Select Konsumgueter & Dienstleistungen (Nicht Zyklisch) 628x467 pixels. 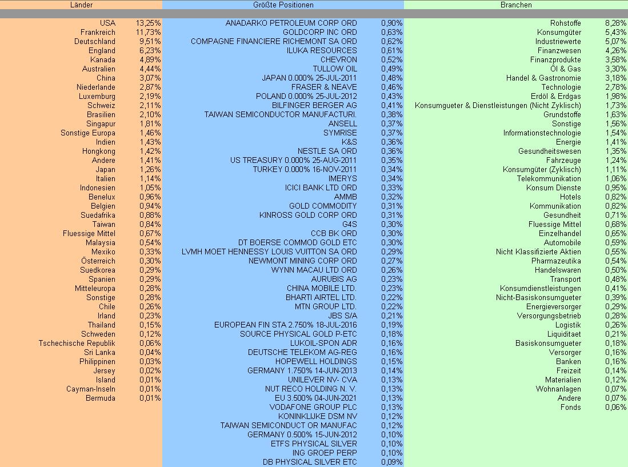tap(498, 105)
